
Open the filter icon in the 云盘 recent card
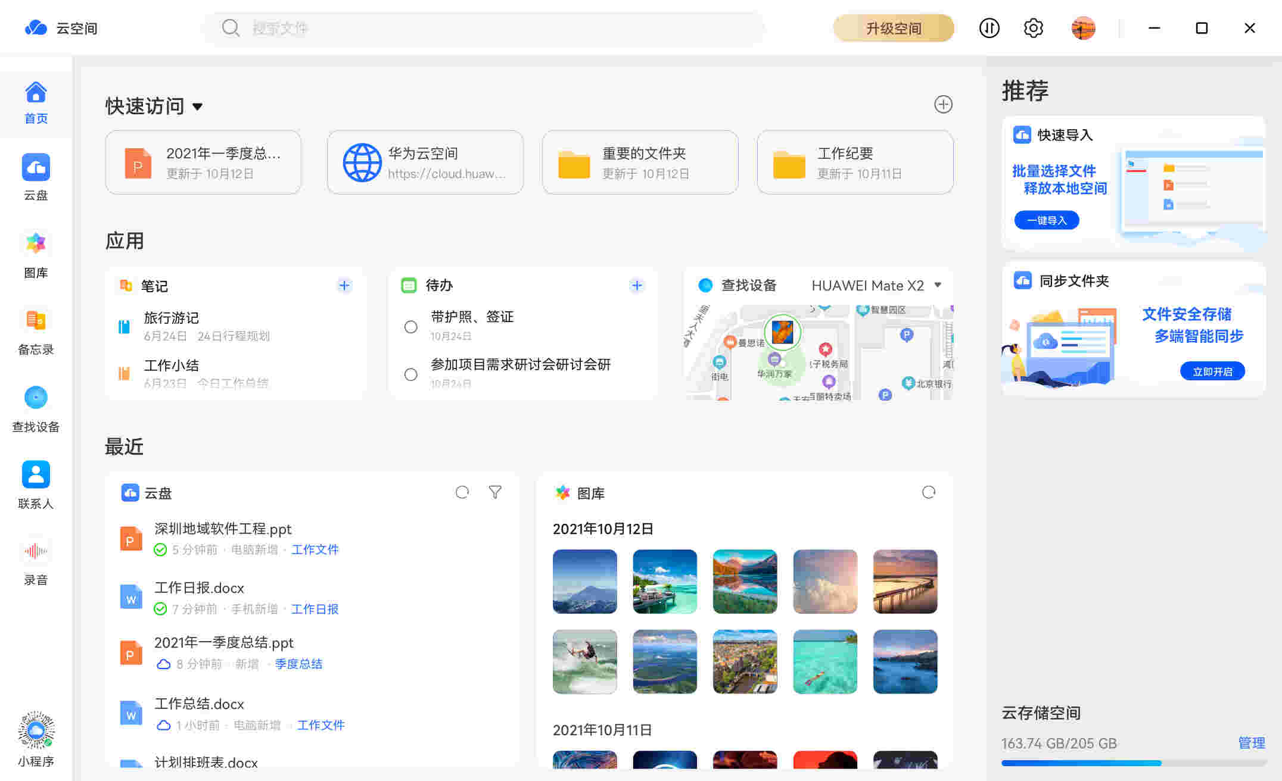click(495, 492)
